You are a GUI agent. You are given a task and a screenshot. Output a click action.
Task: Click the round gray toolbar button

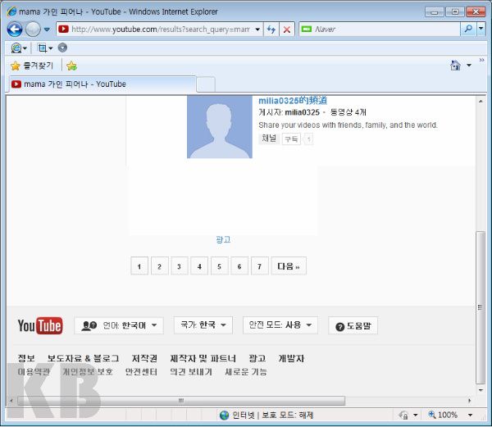pyautogui.click(x=62, y=48)
